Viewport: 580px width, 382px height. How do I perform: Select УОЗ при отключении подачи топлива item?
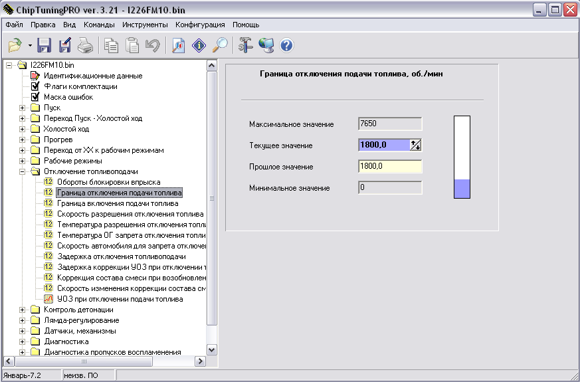(x=120, y=299)
